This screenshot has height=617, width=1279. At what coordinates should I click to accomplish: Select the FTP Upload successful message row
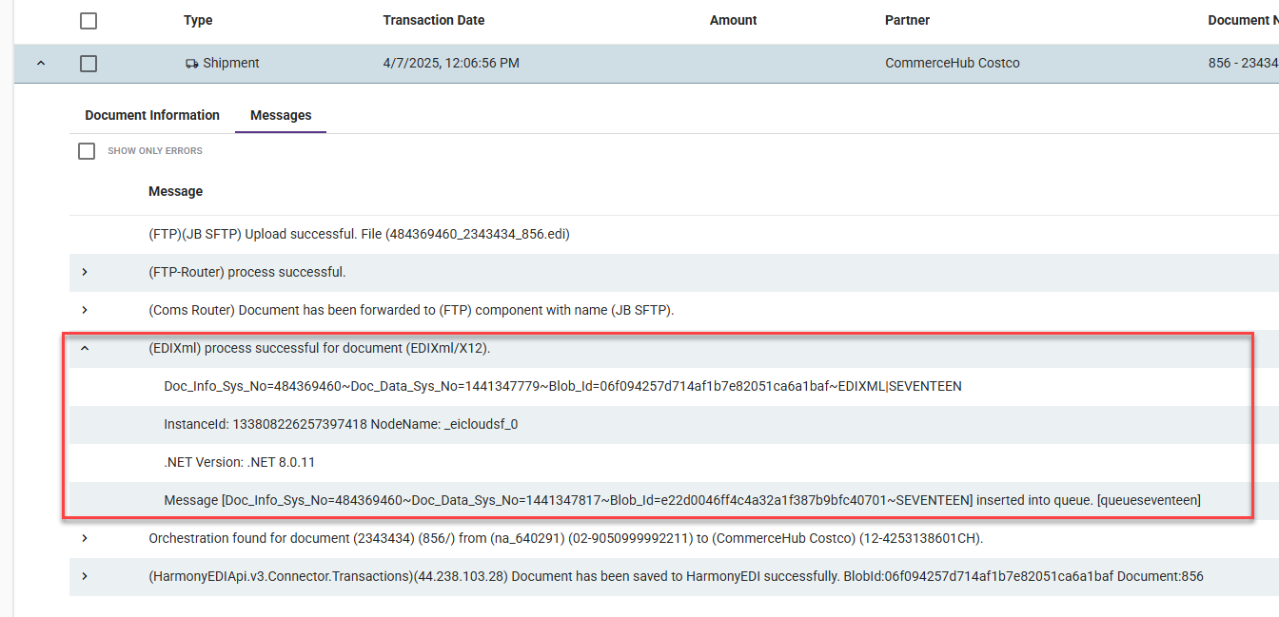coord(359,234)
